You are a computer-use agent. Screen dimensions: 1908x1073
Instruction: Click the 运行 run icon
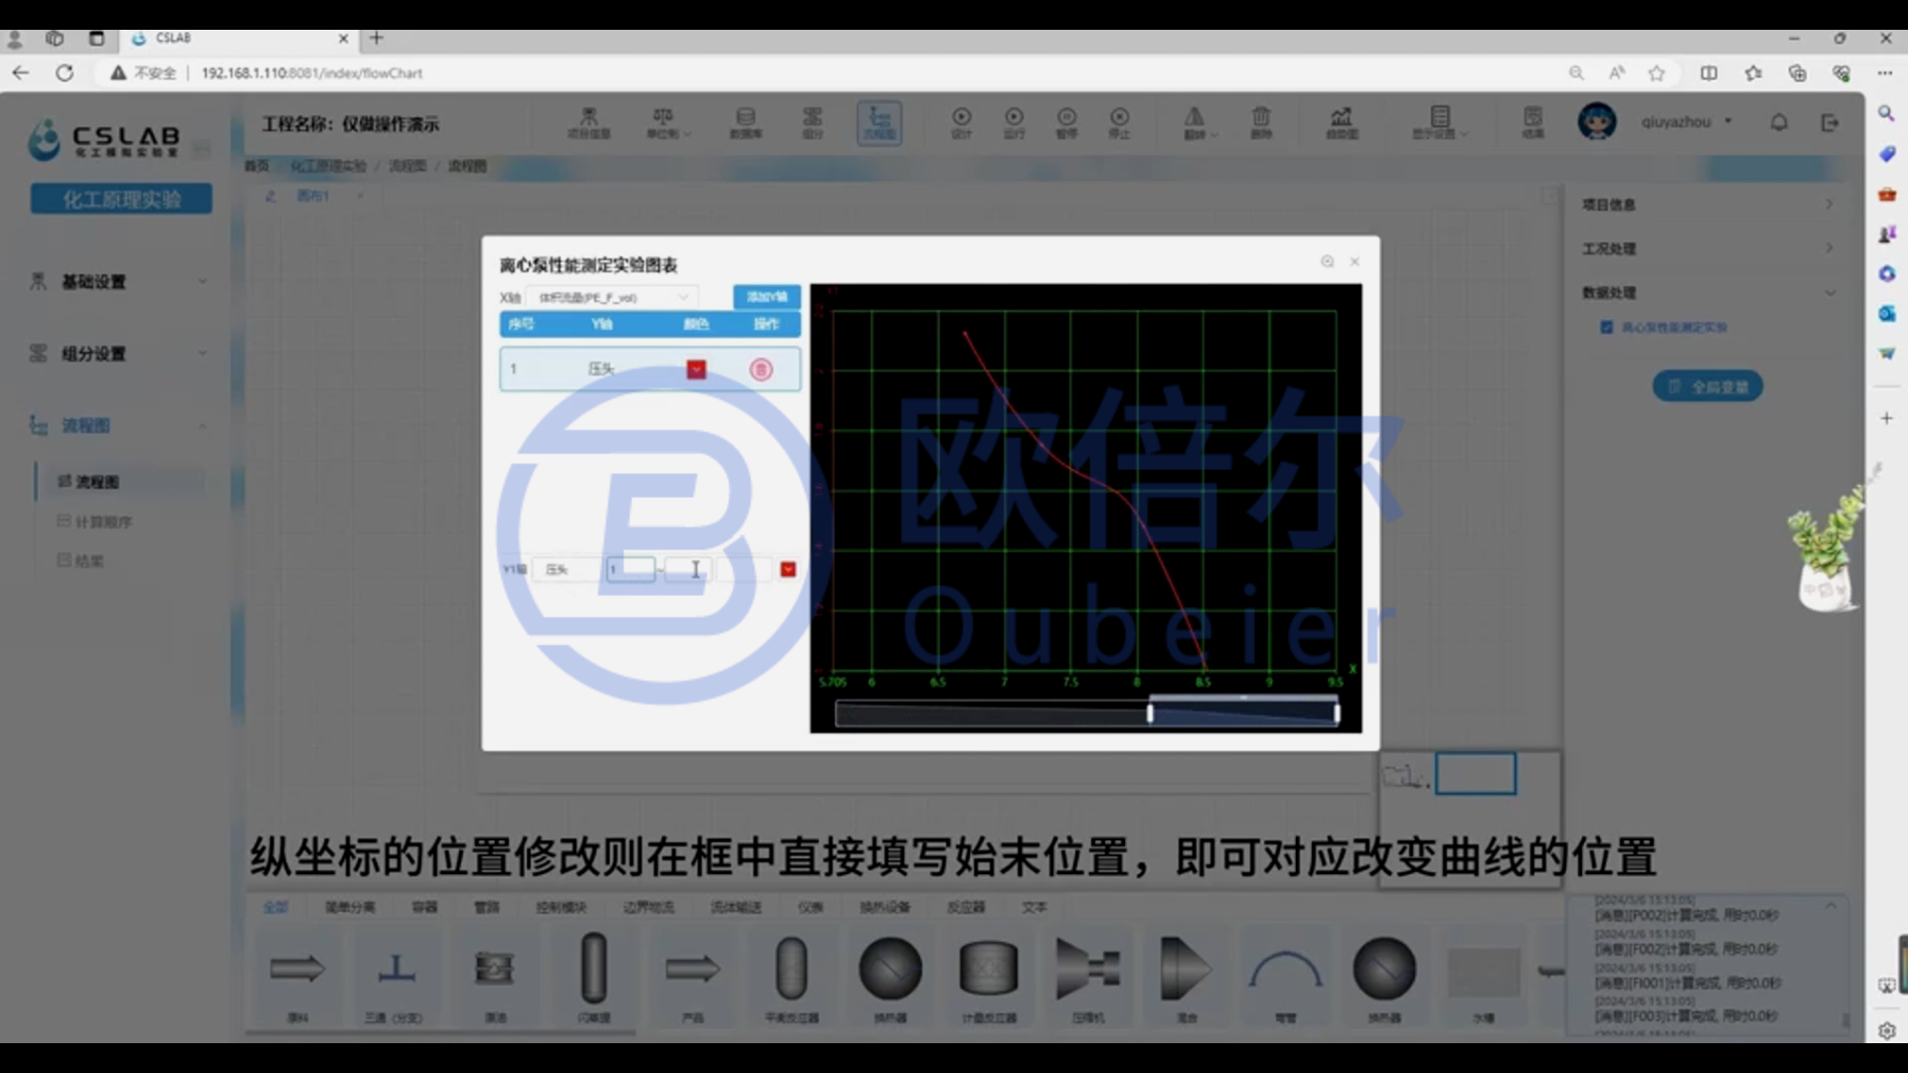click(1014, 123)
